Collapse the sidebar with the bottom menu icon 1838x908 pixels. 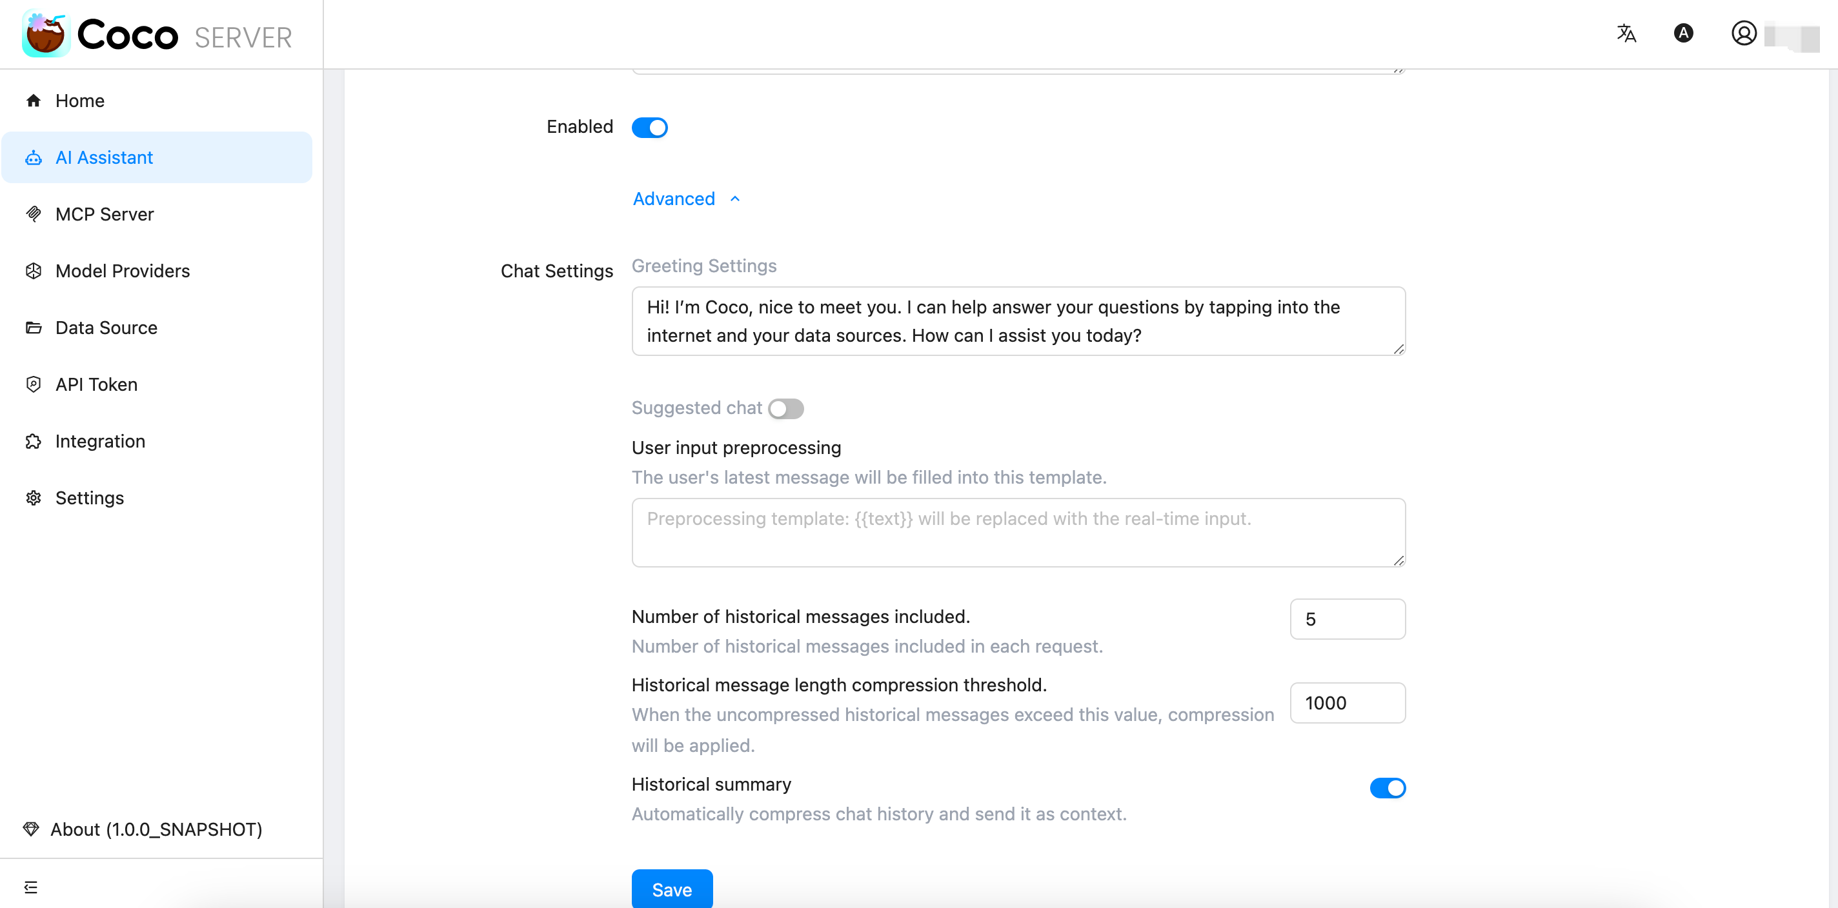[x=31, y=887]
